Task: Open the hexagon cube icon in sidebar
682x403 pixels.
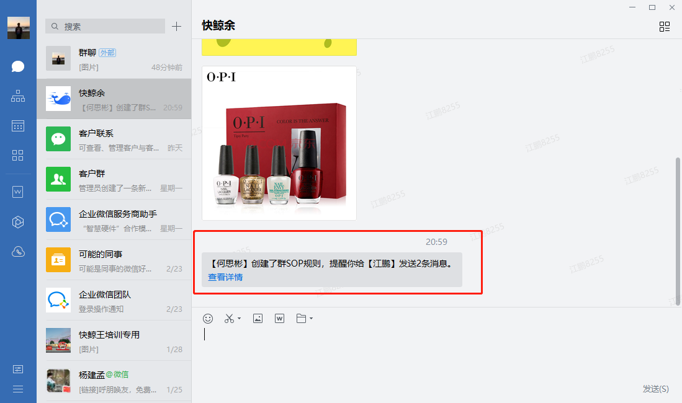Action: tap(18, 222)
